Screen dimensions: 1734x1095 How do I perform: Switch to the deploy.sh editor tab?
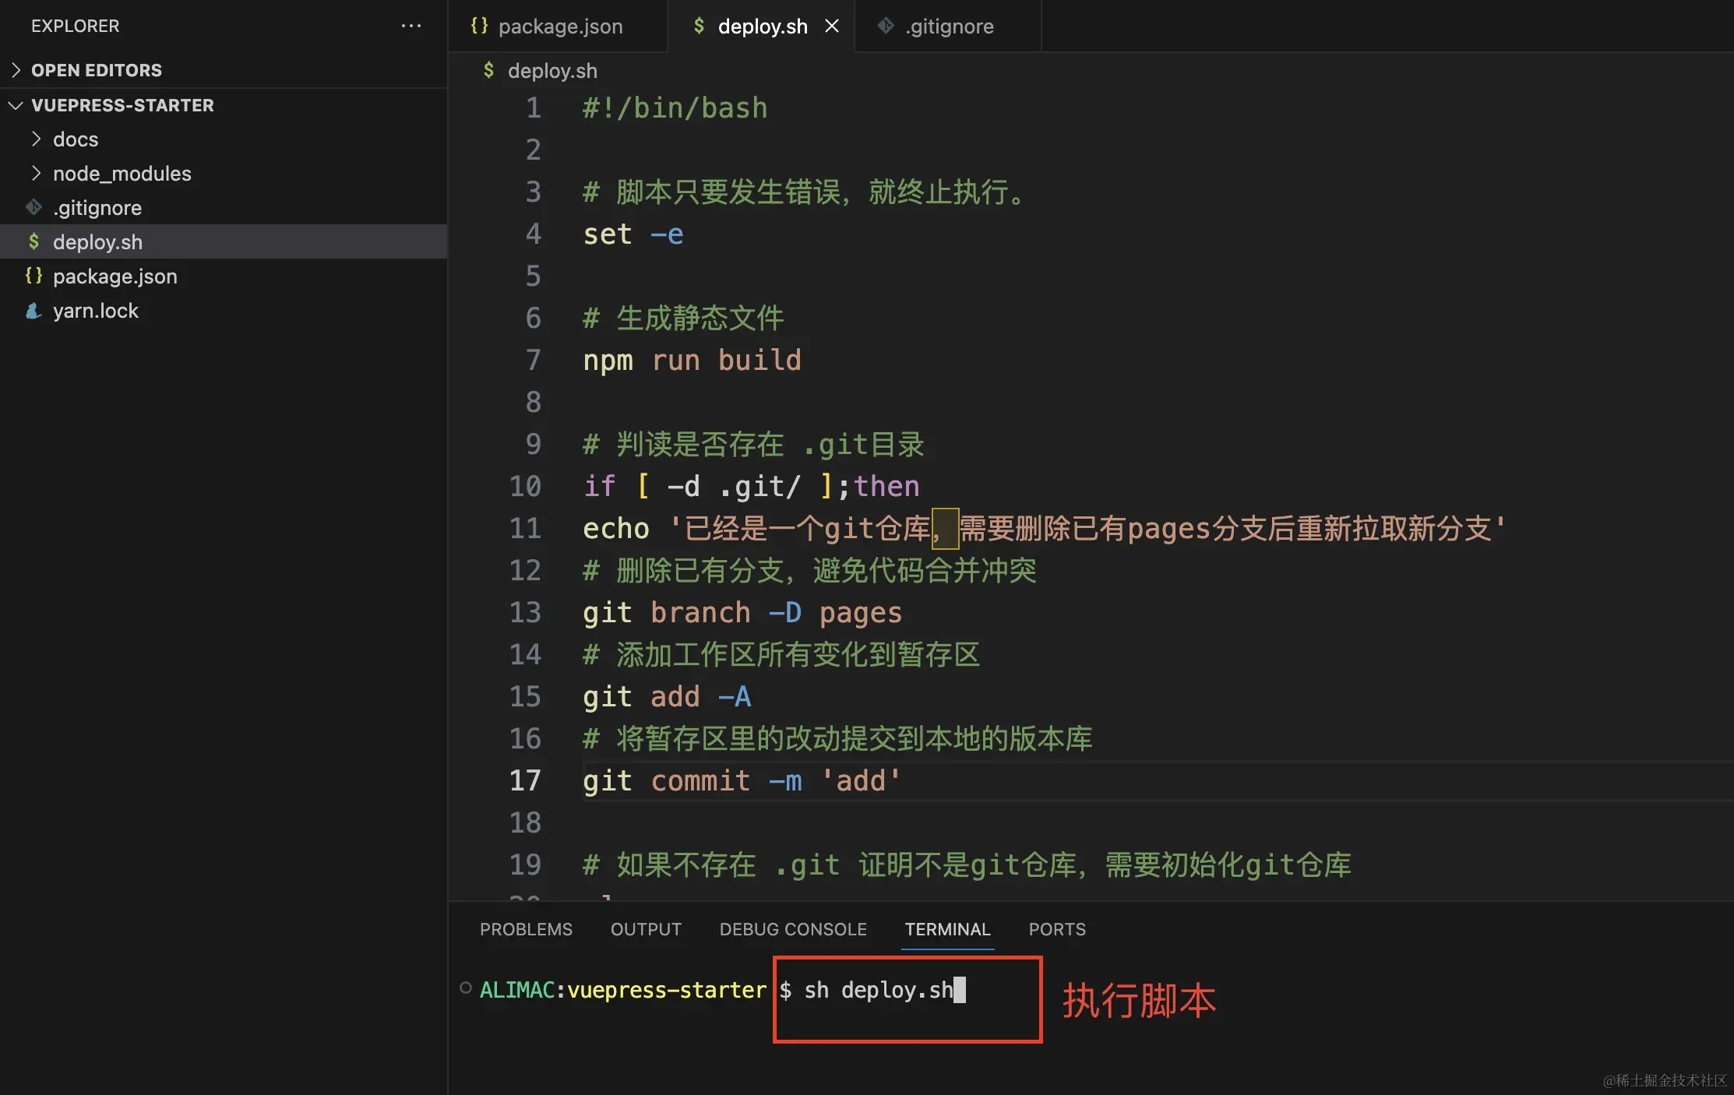coord(761,26)
